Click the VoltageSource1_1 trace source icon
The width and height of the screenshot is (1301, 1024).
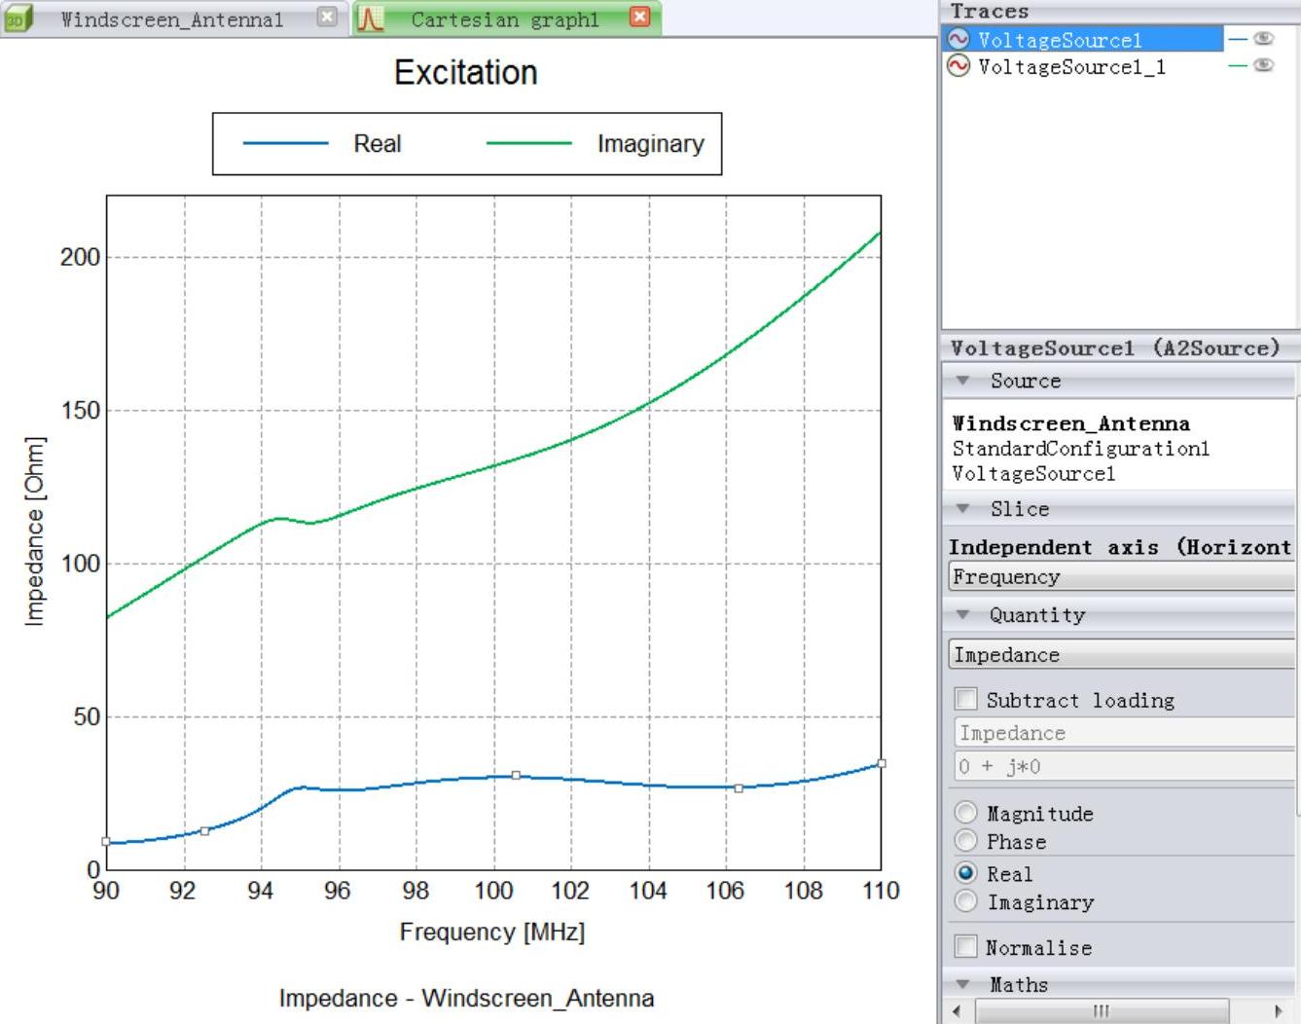pos(958,66)
